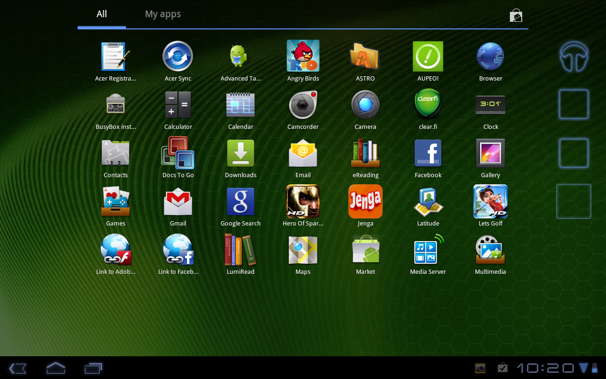Launch the Facebook app
606x379 pixels.
pos(428,153)
